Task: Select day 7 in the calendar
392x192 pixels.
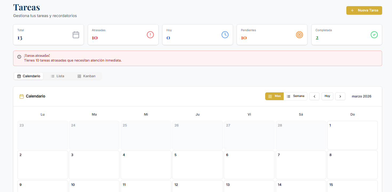Action: (x=301, y=165)
